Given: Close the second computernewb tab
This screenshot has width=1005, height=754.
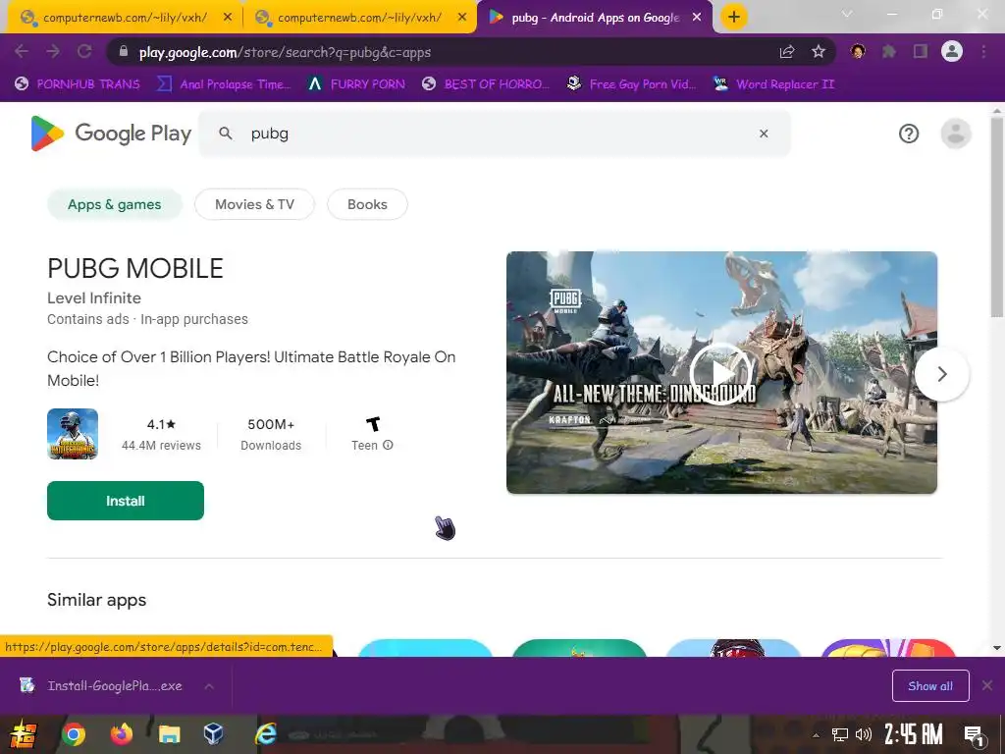Looking at the screenshot, I should 462,18.
